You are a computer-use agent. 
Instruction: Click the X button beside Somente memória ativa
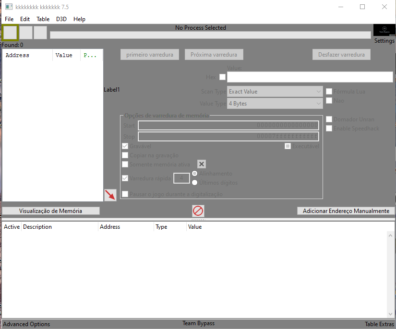(x=202, y=164)
